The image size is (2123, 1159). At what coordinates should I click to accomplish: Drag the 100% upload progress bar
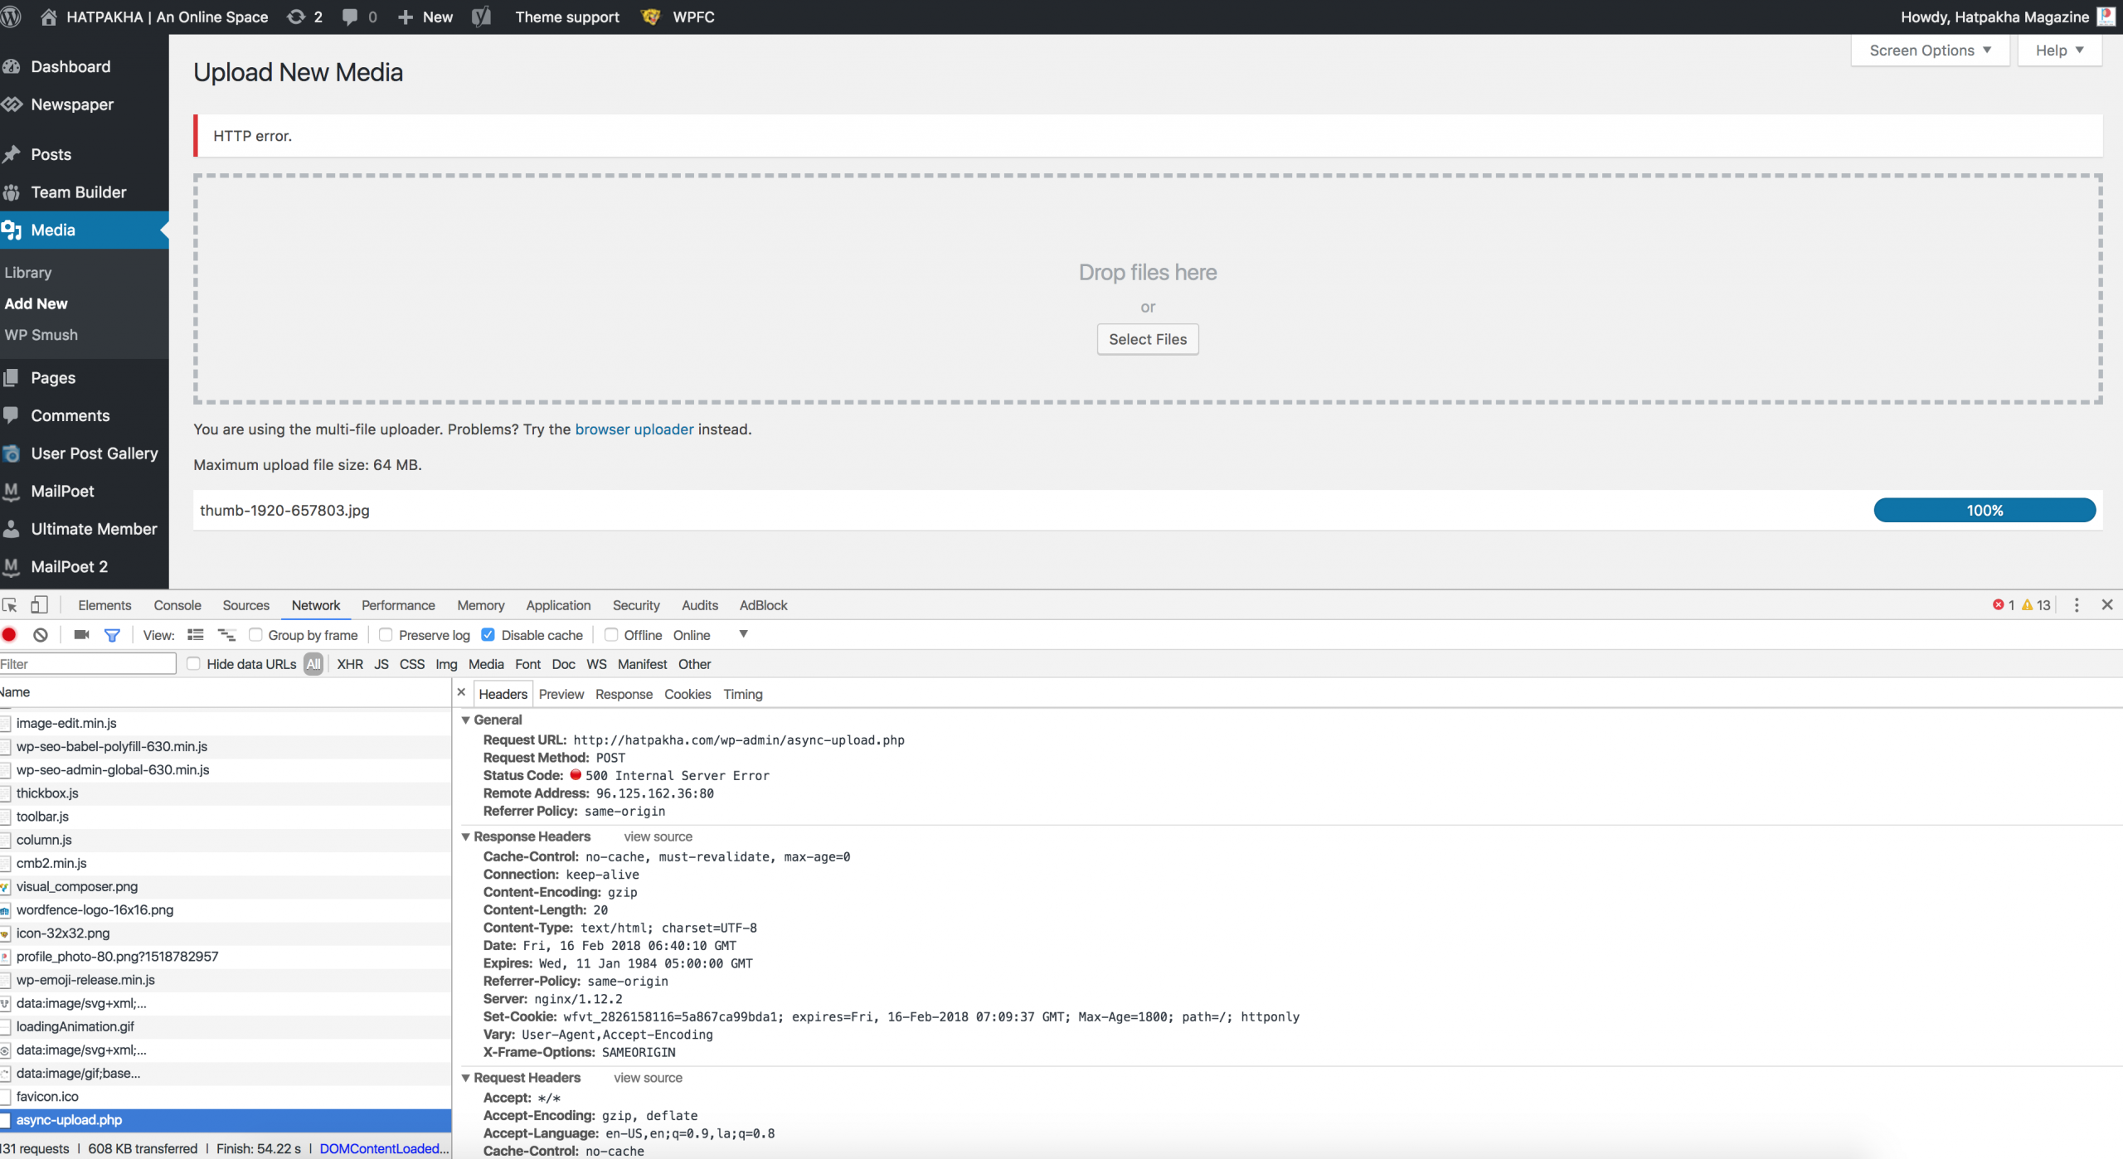coord(1985,510)
